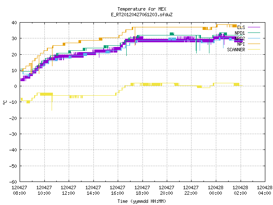The image size is (273, 205).
Task: Click the NPD2 legend label
Action: click(240, 38)
